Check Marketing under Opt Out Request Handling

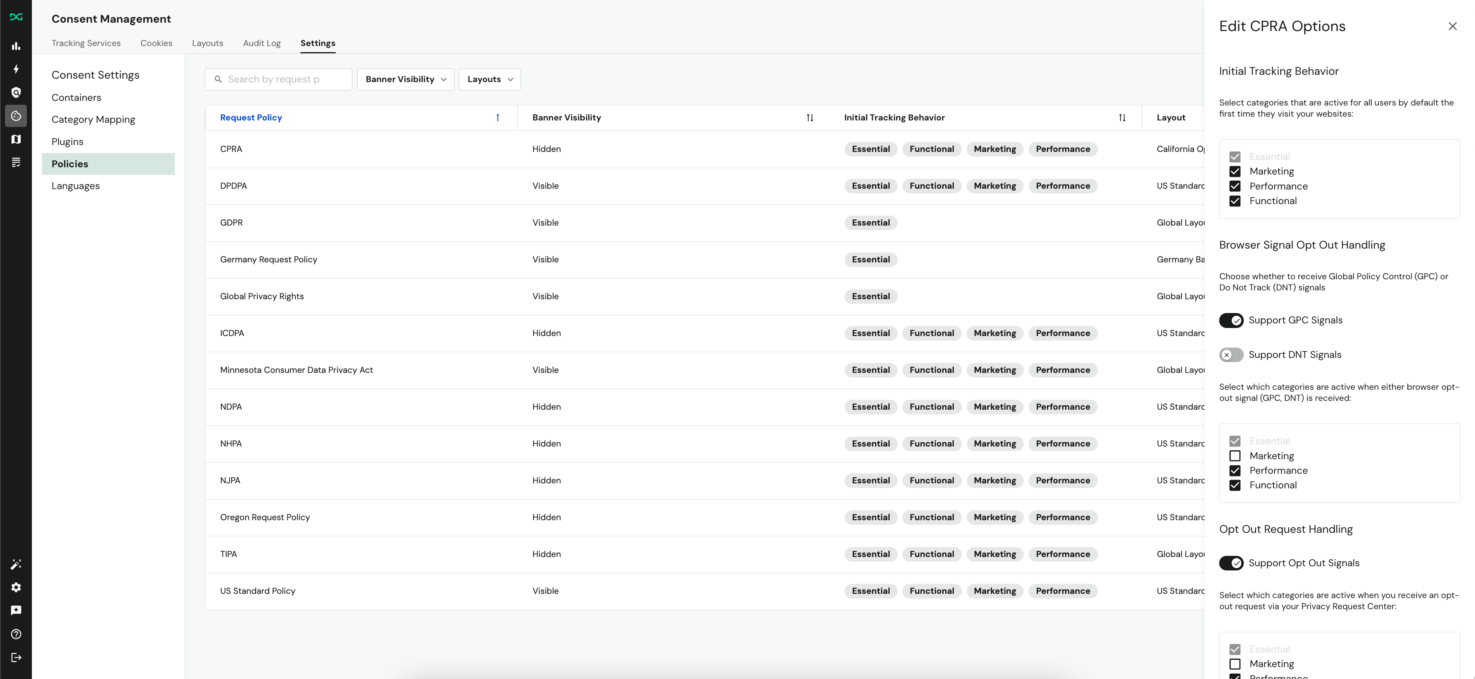click(x=1235, y=664)
